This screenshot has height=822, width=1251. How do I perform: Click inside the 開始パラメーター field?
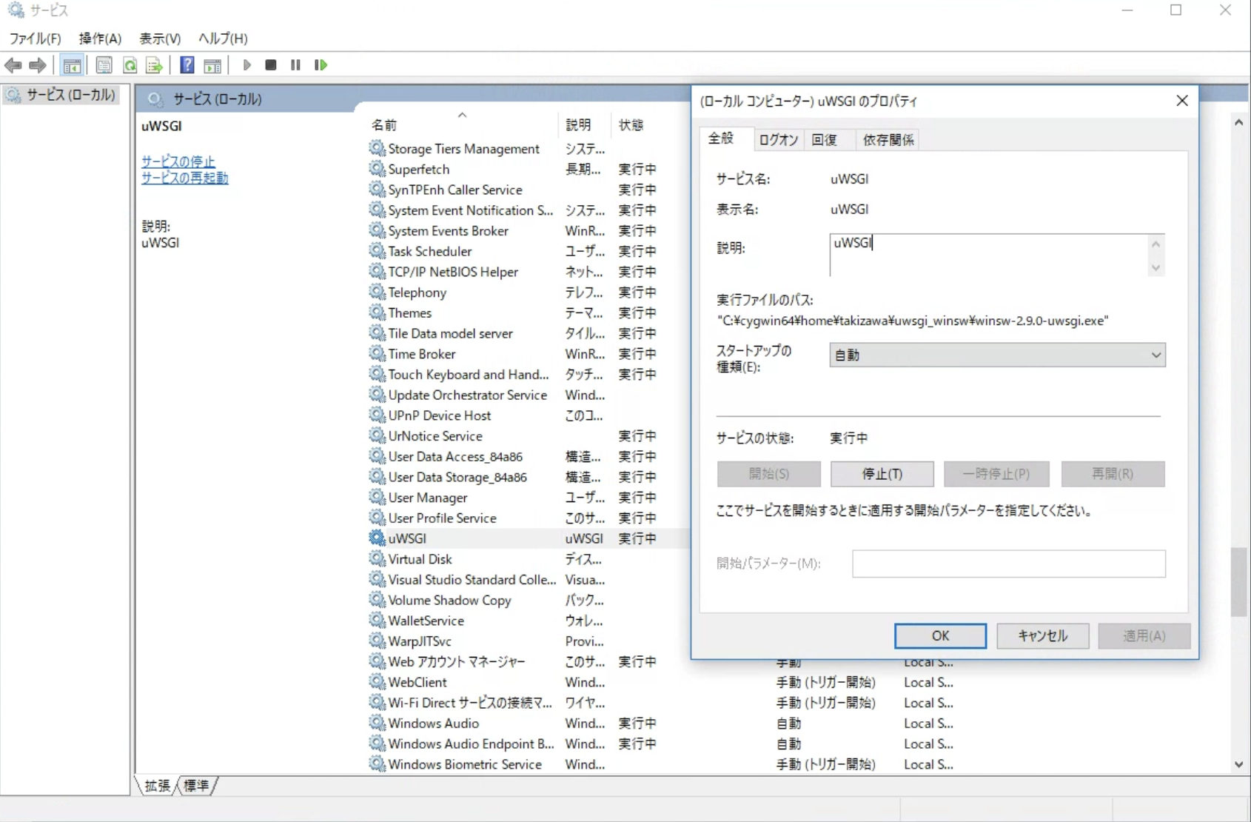pyautogui.click(x=1008, y=564)
